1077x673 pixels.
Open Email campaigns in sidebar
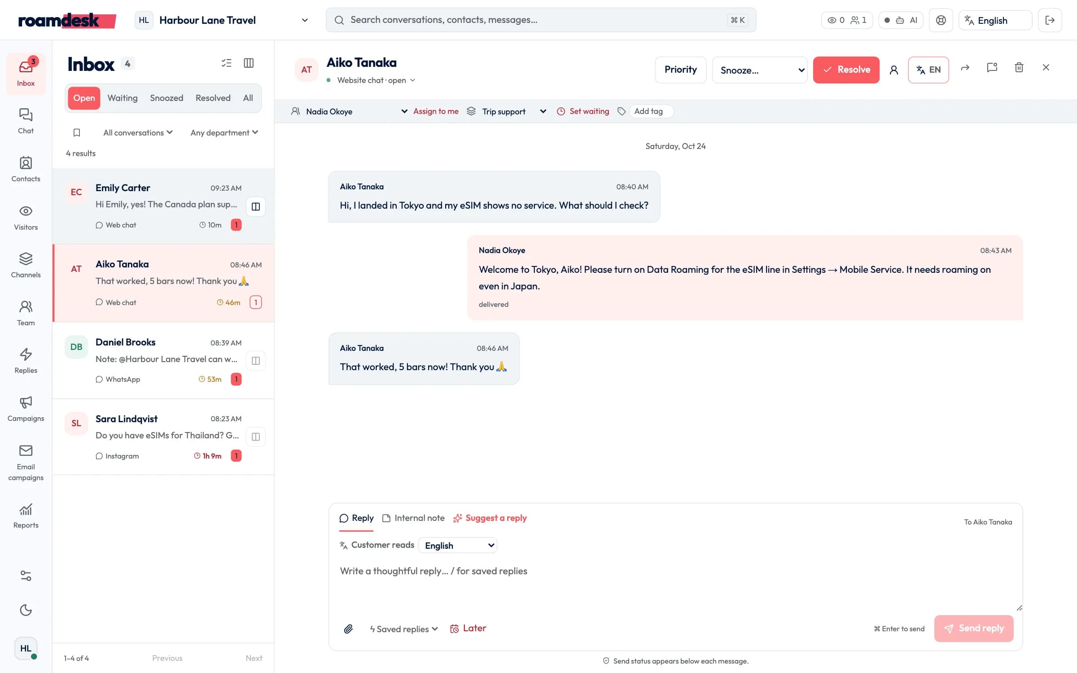[26, 463]
